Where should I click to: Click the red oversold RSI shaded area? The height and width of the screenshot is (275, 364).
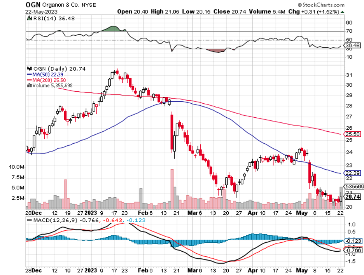click(x=216, y=51)
